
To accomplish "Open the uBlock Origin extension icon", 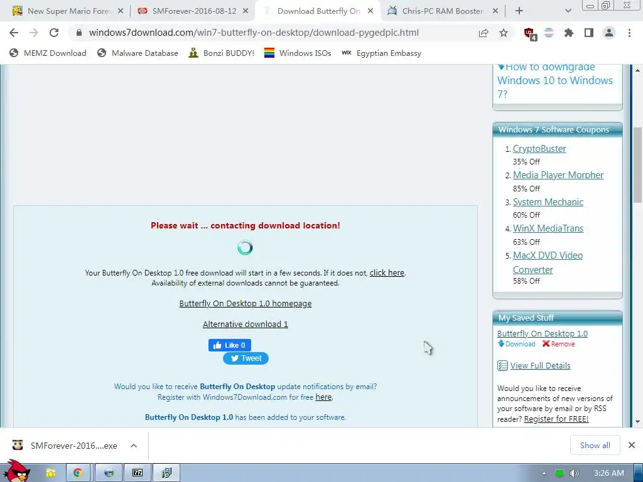I will point(530,33).
